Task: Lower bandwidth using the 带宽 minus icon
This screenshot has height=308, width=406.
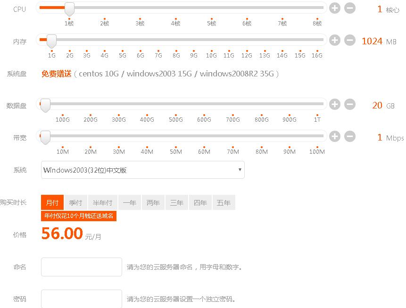Action: (x=349, y=136)
